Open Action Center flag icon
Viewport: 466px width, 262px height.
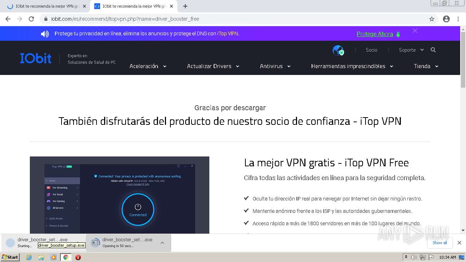(x=431, y=257)
